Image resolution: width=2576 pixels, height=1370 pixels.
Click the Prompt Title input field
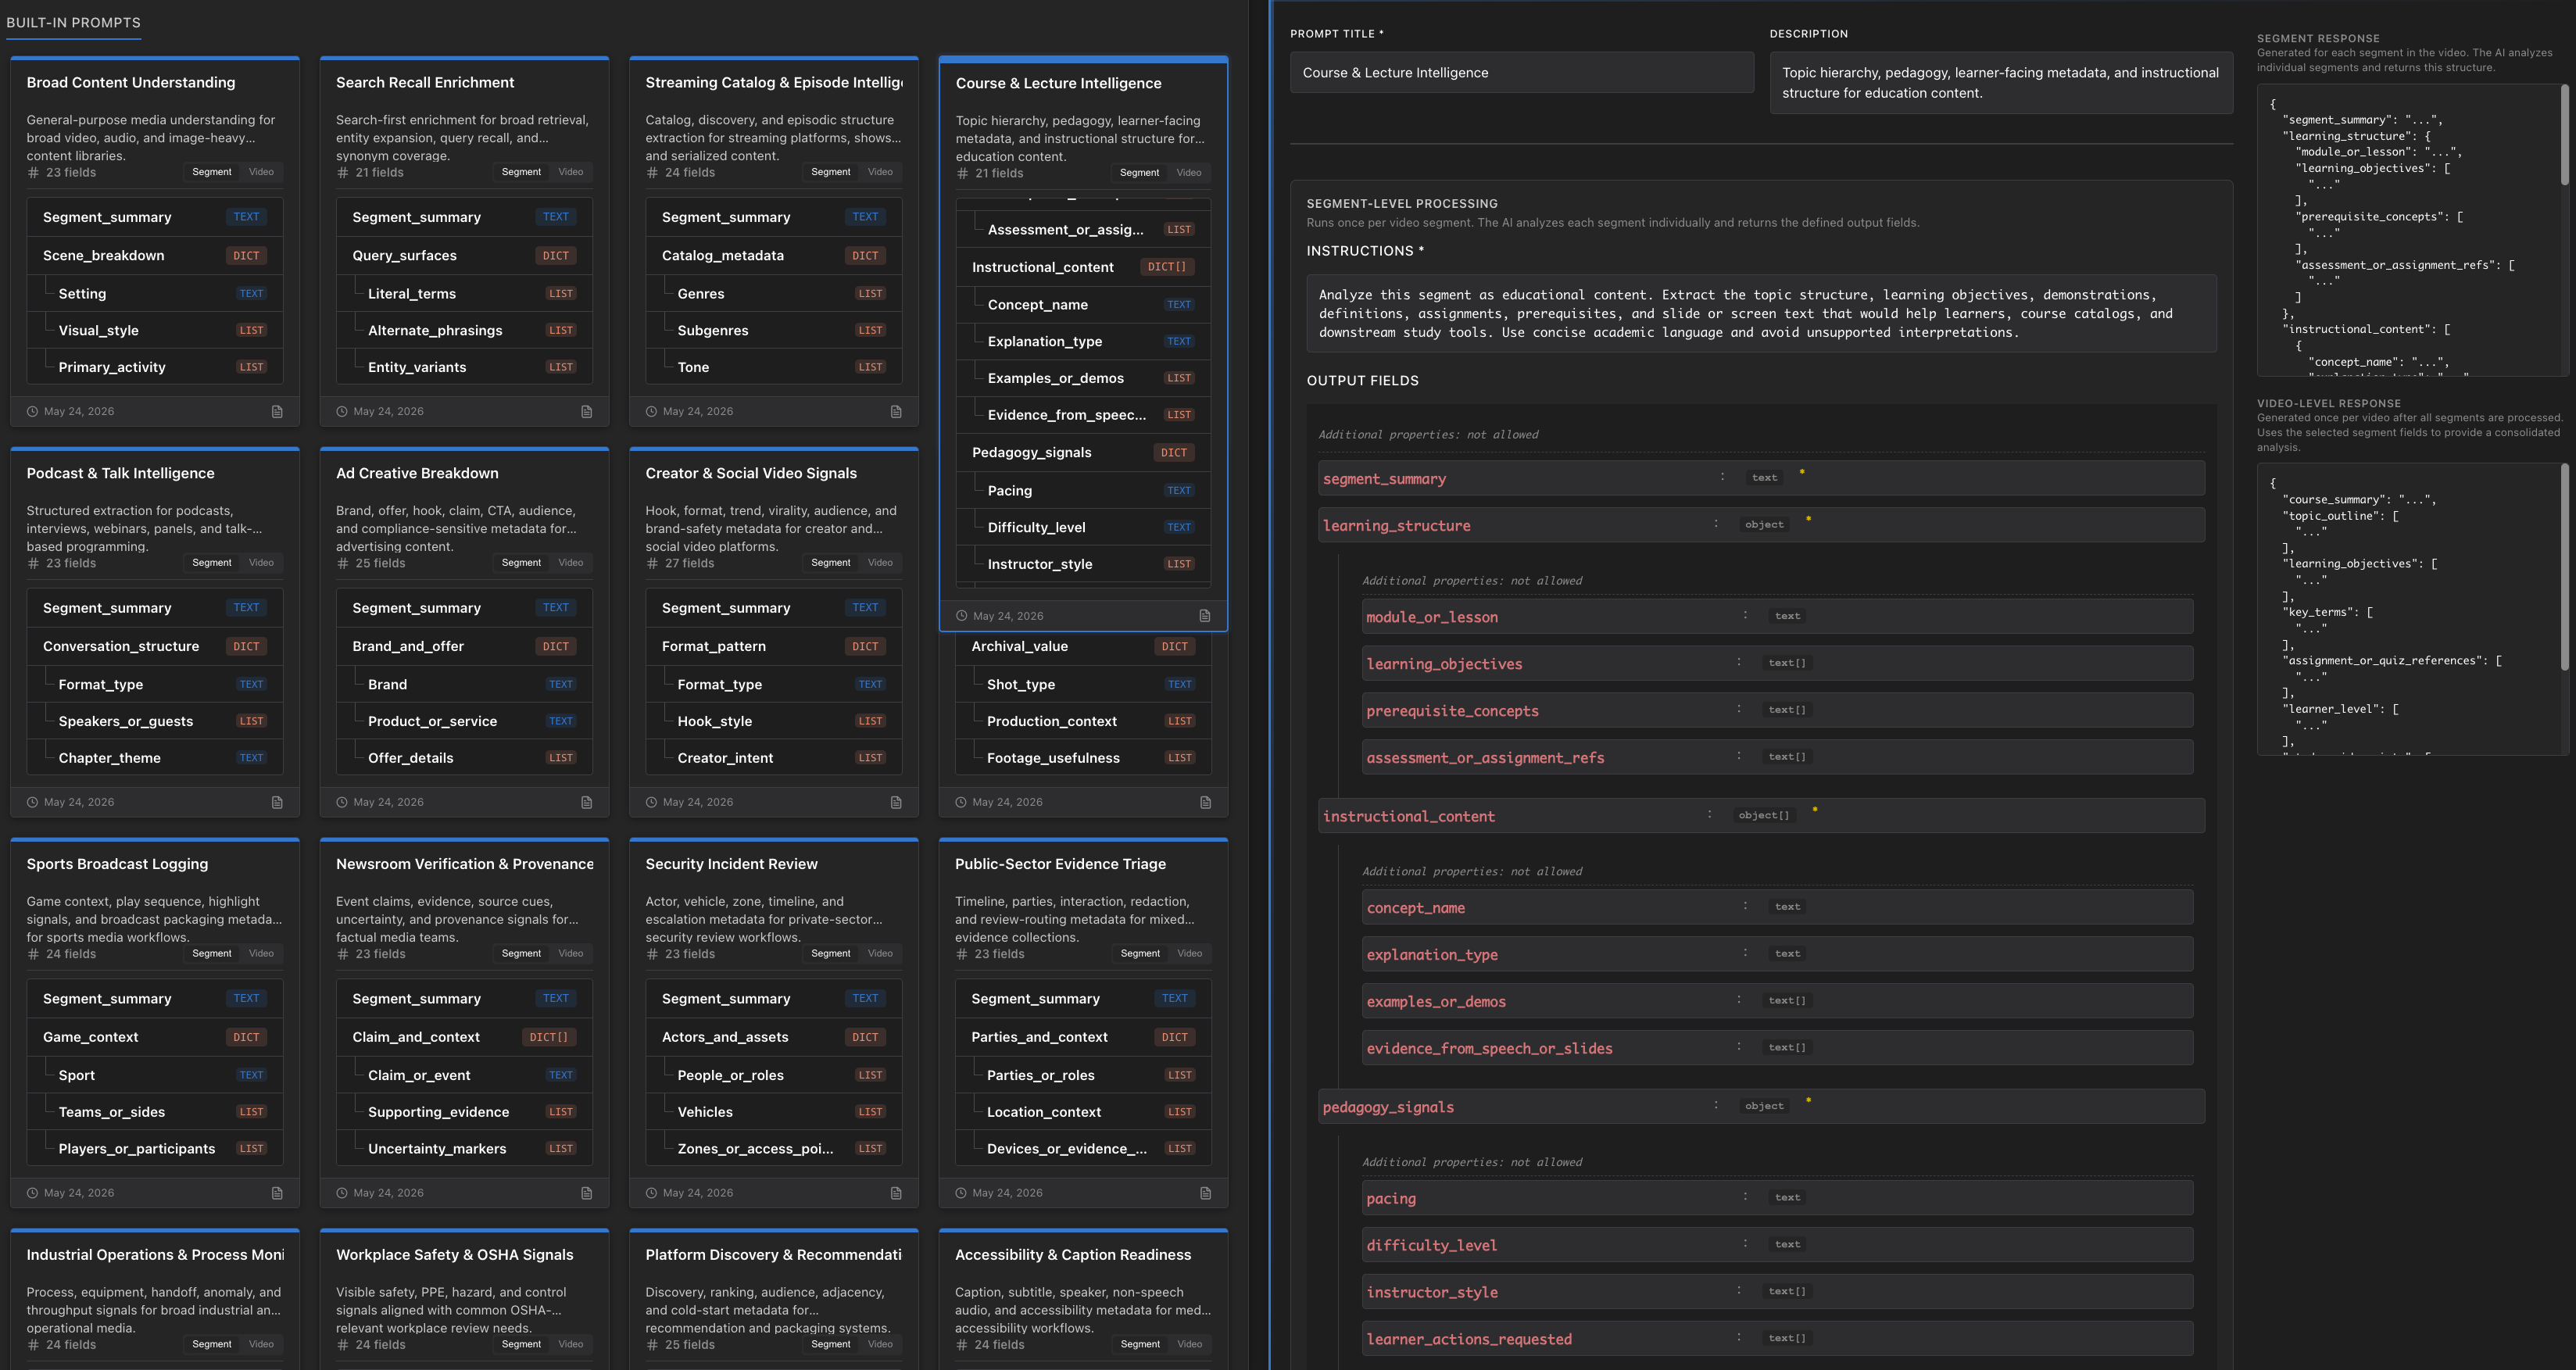pyautogui.click(x=1521, y=73)
